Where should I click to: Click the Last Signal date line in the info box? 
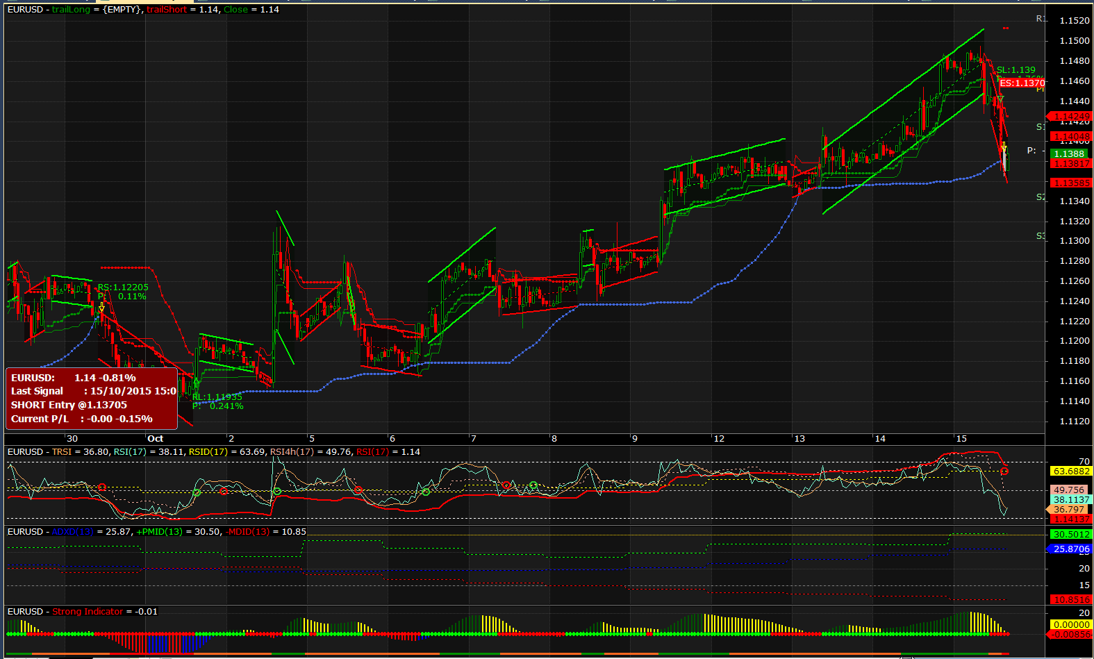click(x=94, y=391)
